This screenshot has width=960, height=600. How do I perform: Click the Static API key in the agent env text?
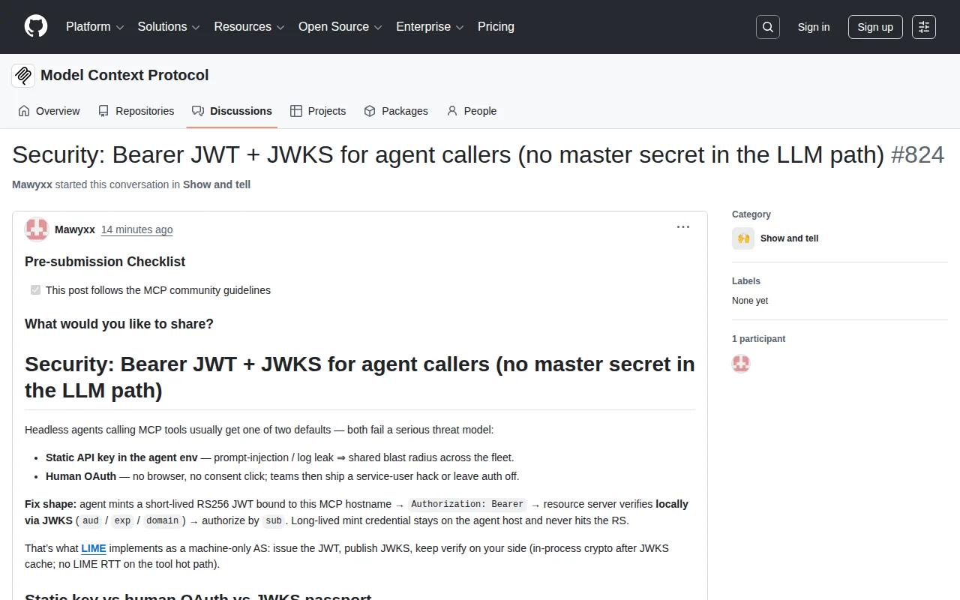point(121,457)
